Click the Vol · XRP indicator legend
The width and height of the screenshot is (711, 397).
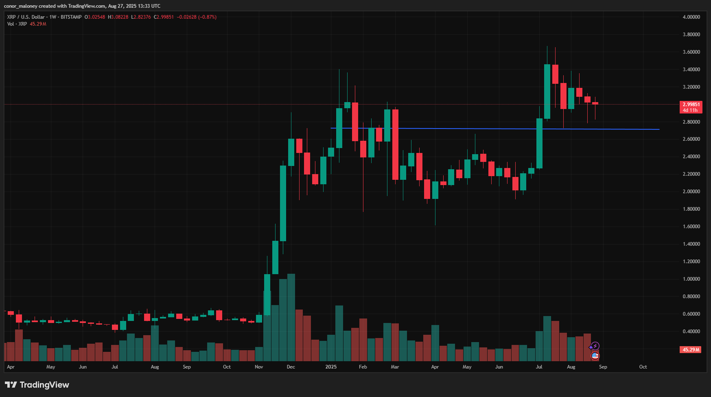pyautogui.click(x=17, y=24)
